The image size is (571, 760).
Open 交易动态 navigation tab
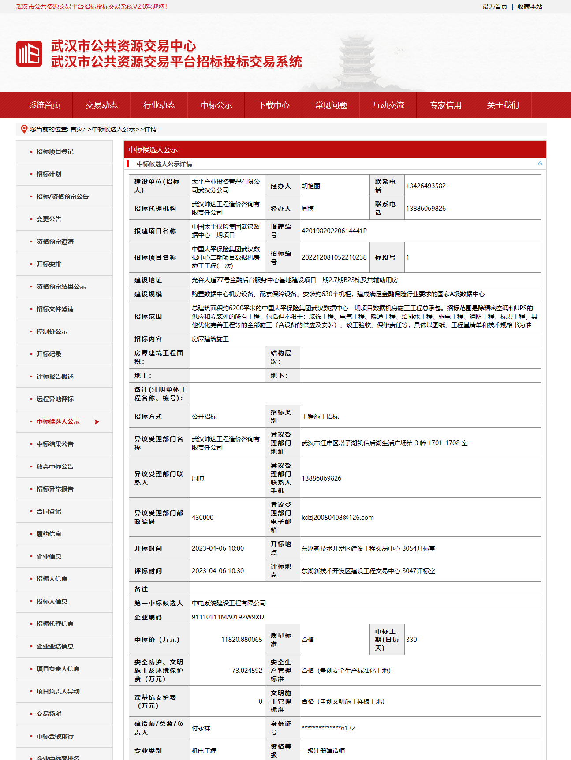point(102,105)
